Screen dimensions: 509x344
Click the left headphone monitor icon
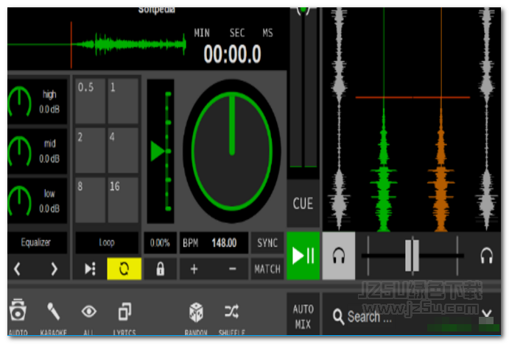pyautogui.click(x=339, y=256)
